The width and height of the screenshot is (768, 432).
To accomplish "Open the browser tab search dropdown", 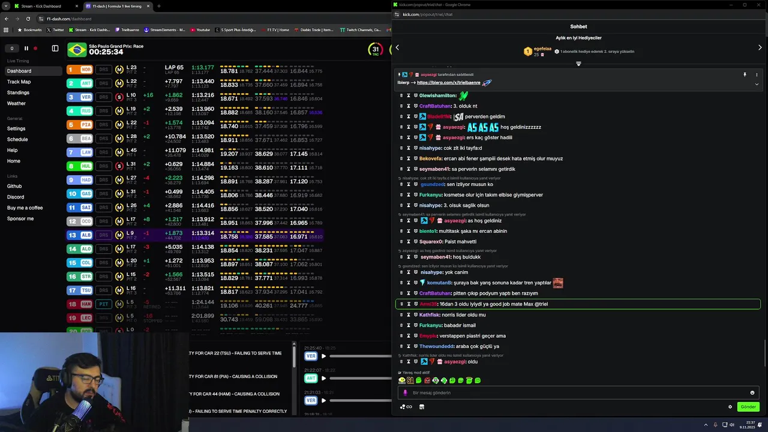I will [5, 6].
